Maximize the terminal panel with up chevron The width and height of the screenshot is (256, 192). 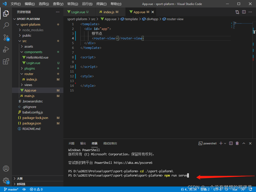coord(244,143)
